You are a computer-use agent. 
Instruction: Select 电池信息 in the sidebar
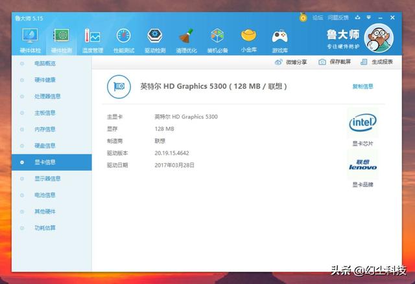point(52,195)
